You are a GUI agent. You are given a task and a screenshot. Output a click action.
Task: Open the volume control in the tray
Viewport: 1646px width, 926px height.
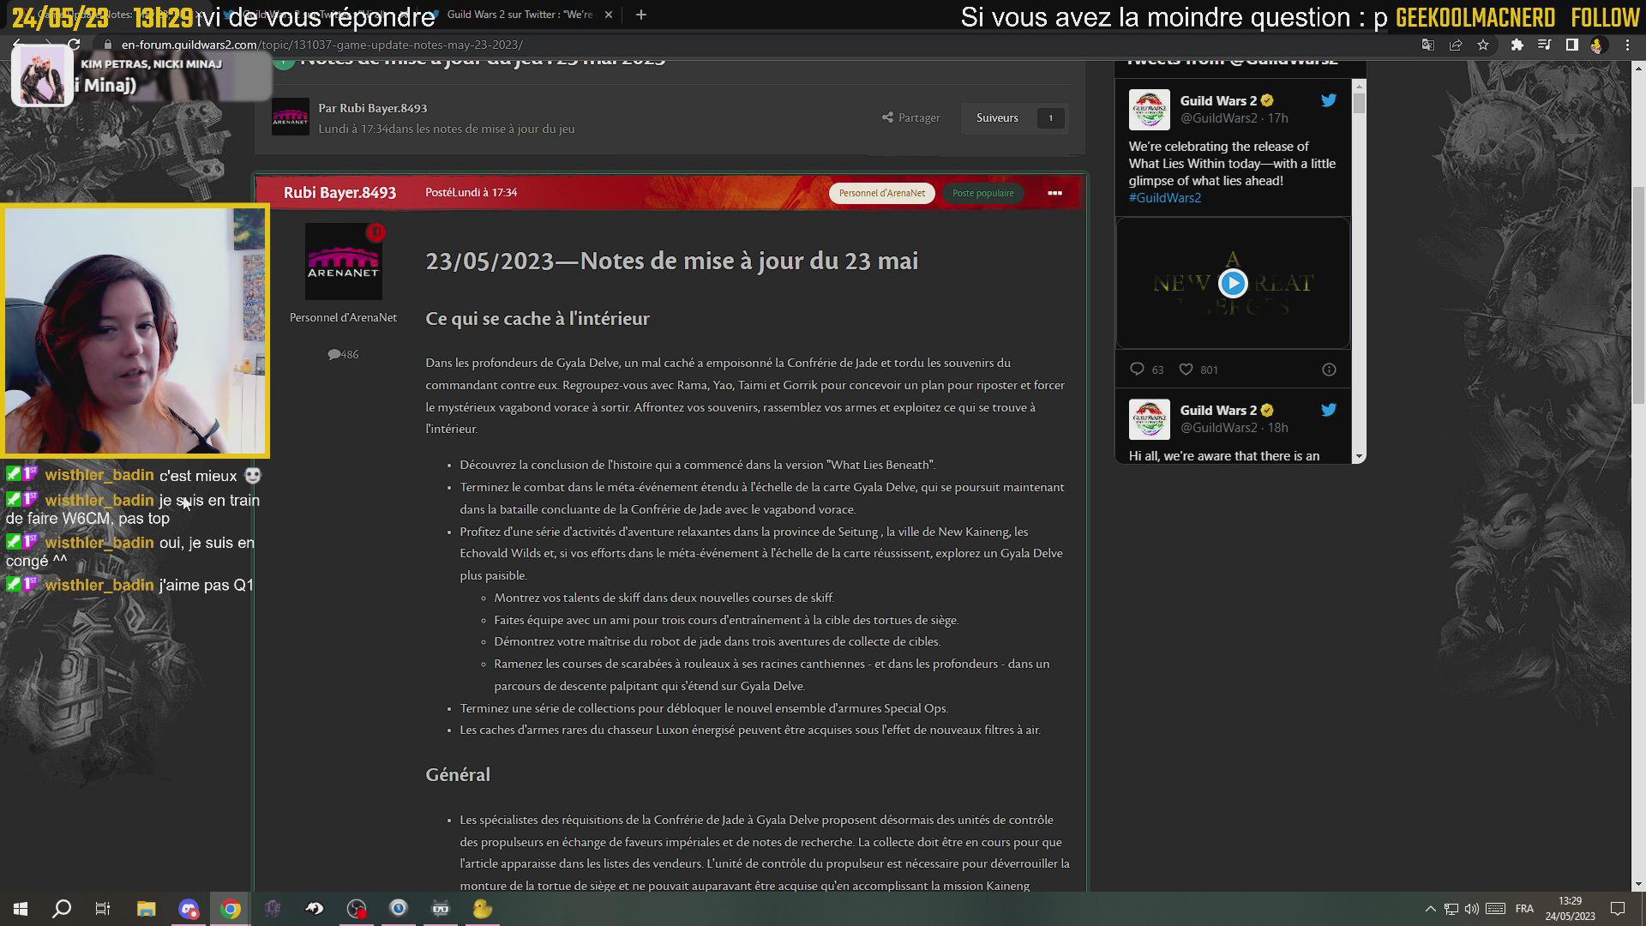point(1472,909)
